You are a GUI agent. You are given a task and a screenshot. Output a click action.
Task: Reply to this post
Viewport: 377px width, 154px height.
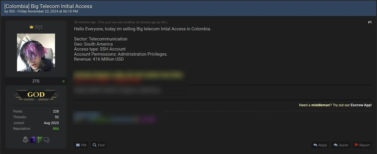pyautogui.click(x=320, y=145)
